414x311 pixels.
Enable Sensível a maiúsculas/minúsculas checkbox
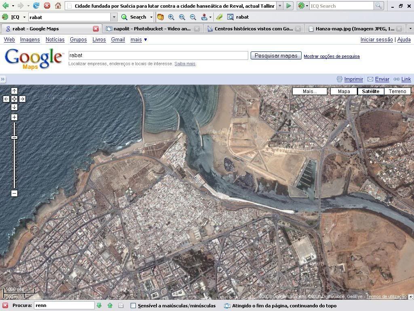[133, 306]
